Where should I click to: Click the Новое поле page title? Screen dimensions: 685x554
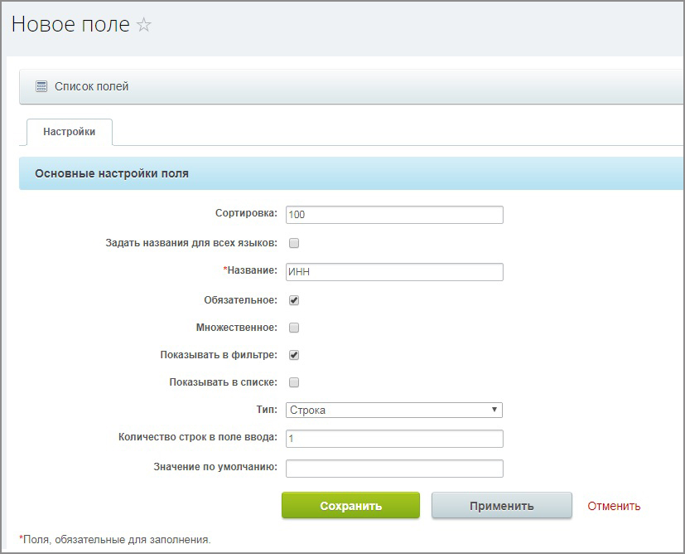click(70, 25)
